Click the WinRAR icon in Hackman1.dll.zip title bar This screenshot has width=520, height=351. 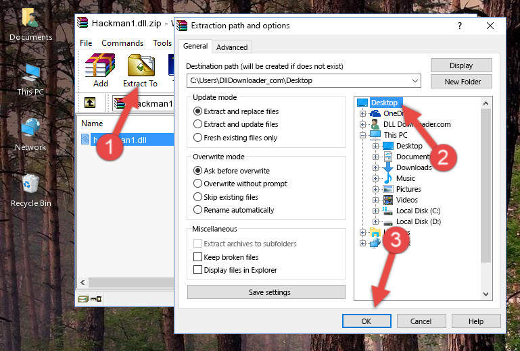pos(82,22)
